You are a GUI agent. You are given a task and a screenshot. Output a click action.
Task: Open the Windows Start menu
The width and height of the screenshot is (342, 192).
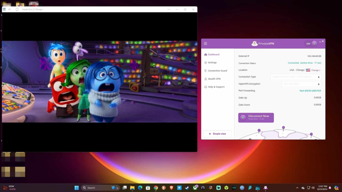(x=77, y=188)
